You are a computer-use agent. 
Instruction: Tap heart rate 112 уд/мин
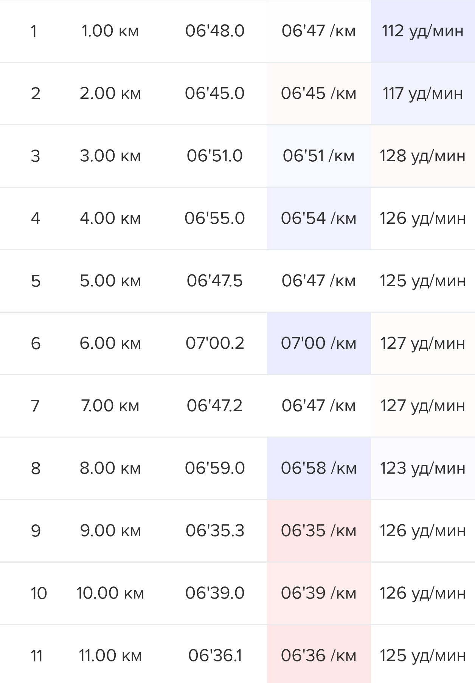click(423, 31)
